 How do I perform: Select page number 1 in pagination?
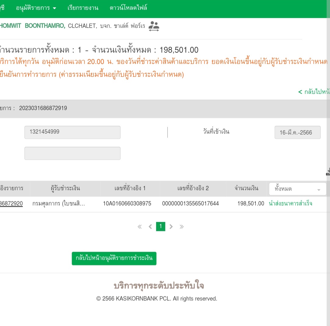pos(160,226)
